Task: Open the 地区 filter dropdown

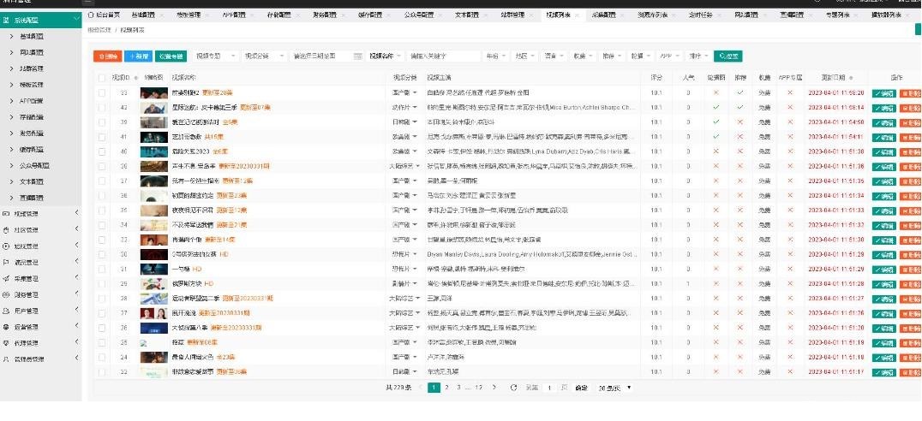Action: (x=524, y=56)
